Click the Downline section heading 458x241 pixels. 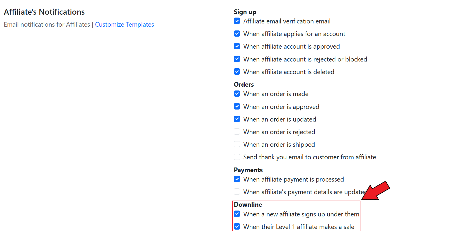point(248,205)
